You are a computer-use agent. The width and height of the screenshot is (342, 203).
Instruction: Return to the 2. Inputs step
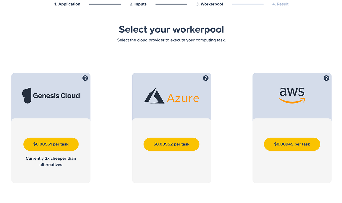[138, 4]
